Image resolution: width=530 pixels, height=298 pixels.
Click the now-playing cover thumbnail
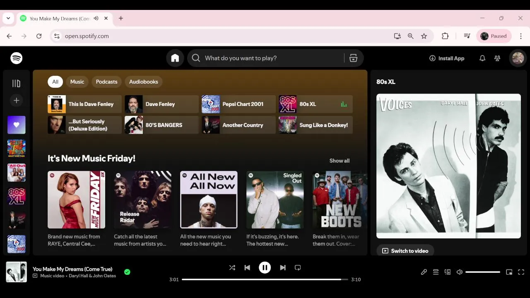coord(17,272)
